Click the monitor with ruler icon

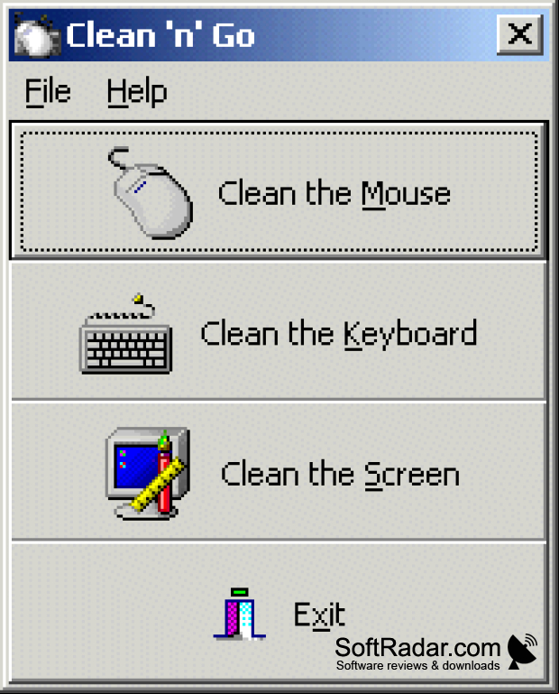(148, 474)
